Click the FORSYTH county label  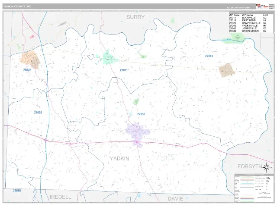pos(250,166)
